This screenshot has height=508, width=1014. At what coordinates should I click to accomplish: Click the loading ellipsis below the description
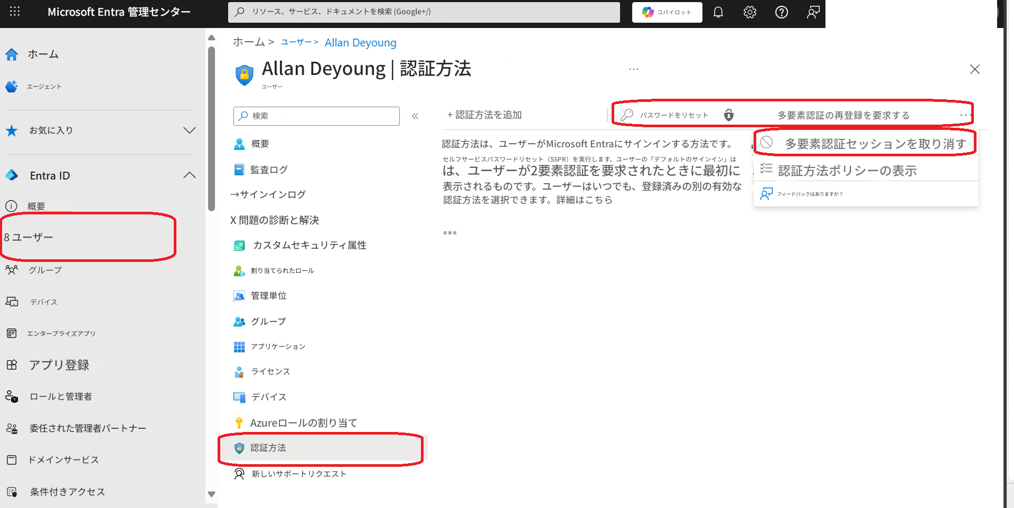tap(450, 233)
